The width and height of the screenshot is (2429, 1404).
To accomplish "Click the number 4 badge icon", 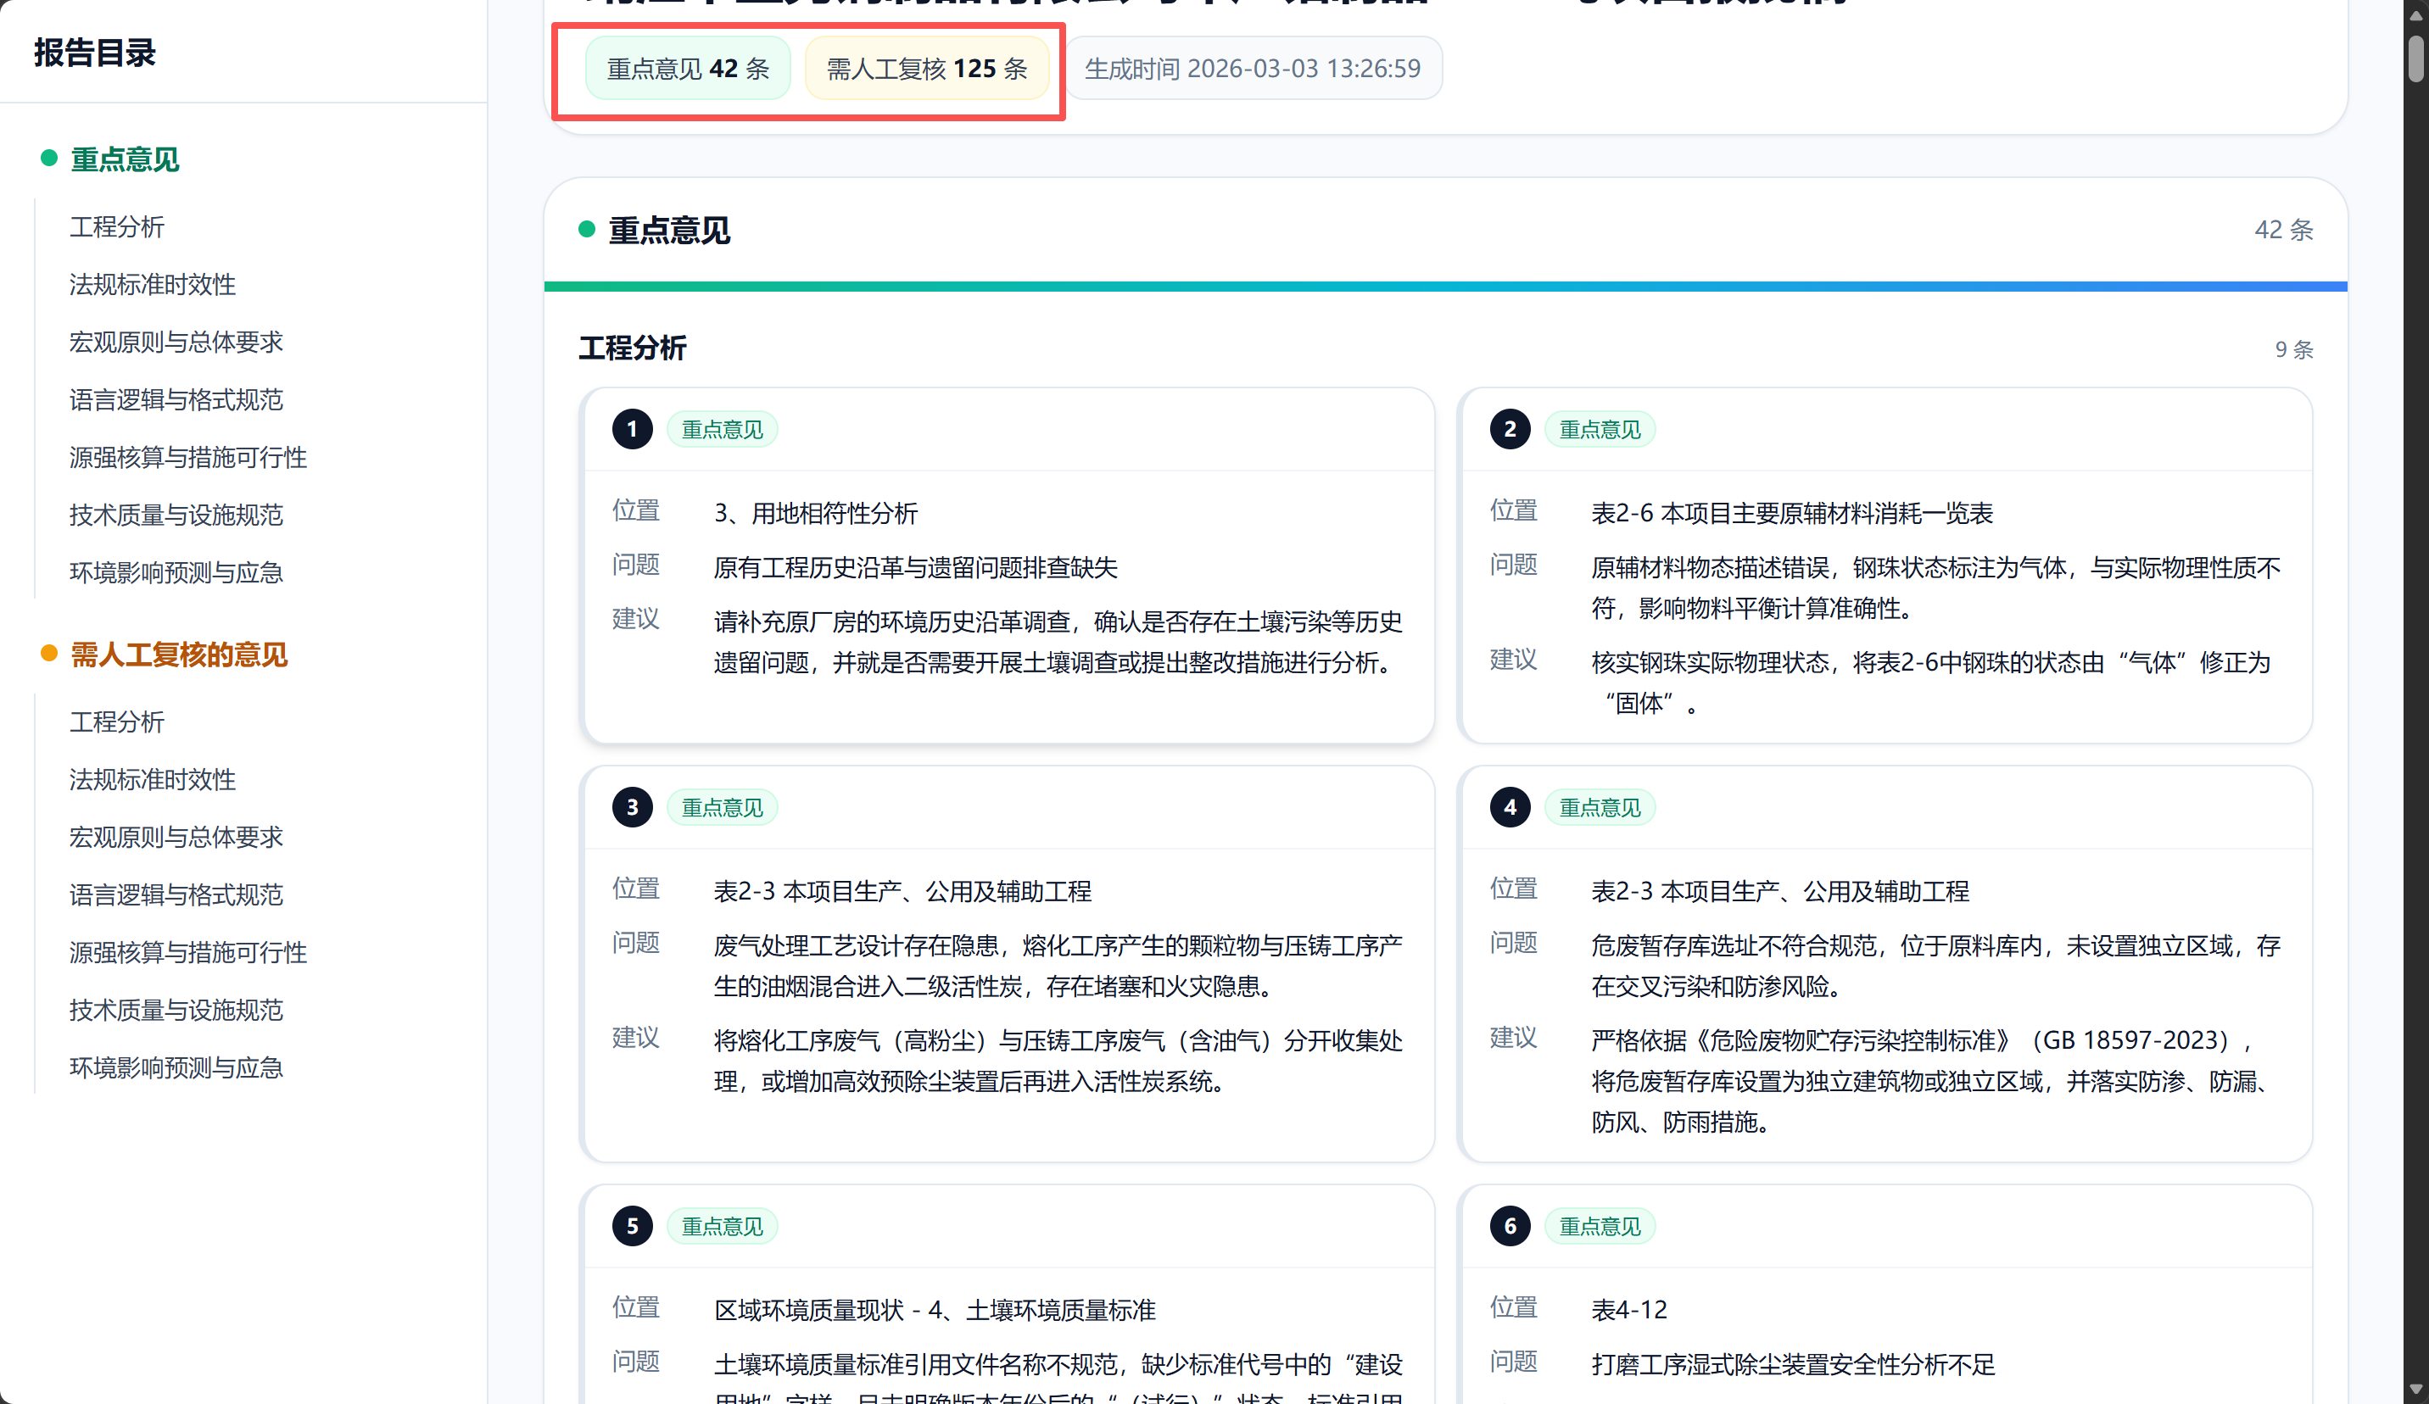I will 1510,807.
